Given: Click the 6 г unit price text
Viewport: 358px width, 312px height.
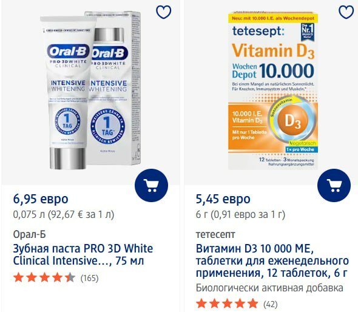Looking at the screenshot, I should click(x=241, y=214).
